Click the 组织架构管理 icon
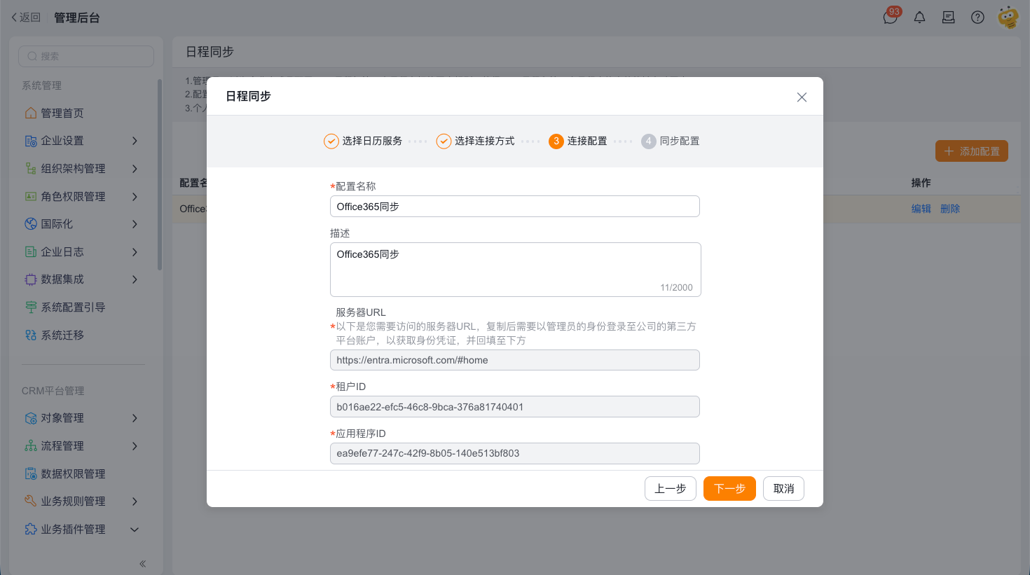This screenshot has height=575, width=1030. 30,168
